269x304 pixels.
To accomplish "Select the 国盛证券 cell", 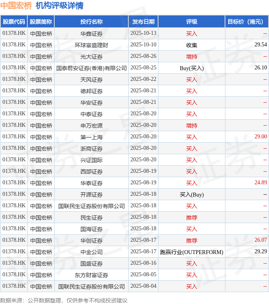I will (92, 264).
